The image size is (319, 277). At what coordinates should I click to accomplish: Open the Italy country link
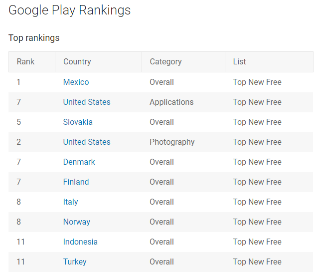70,202
